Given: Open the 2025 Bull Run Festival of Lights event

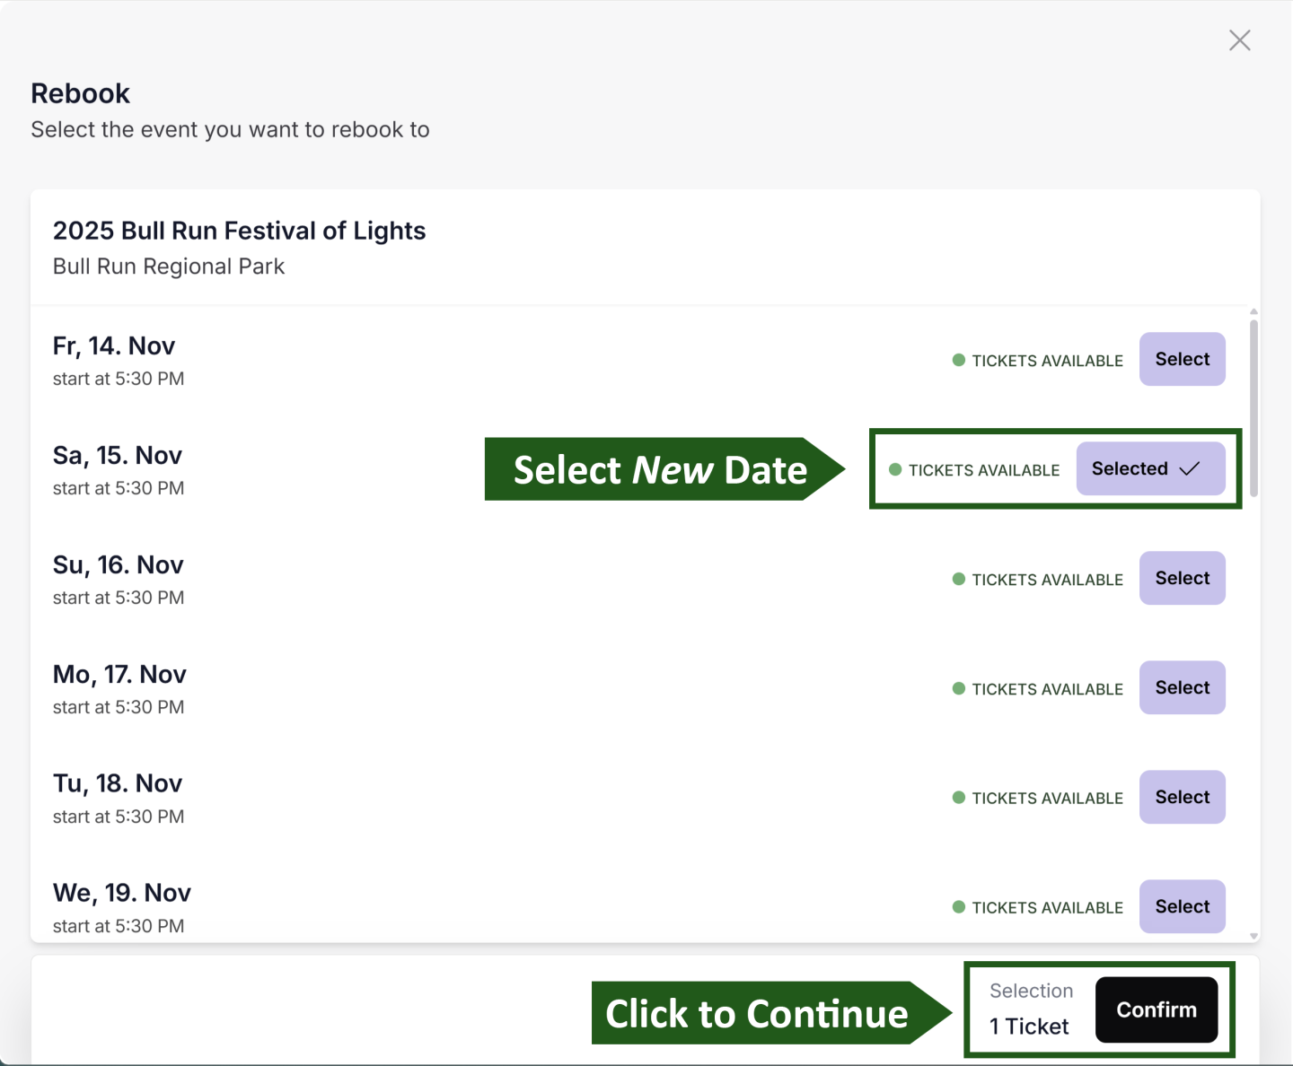Looking at the screenshot, I should click(239, 231).
